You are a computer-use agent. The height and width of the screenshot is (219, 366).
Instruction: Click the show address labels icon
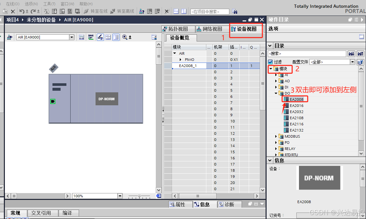click(x=81, y=37)
